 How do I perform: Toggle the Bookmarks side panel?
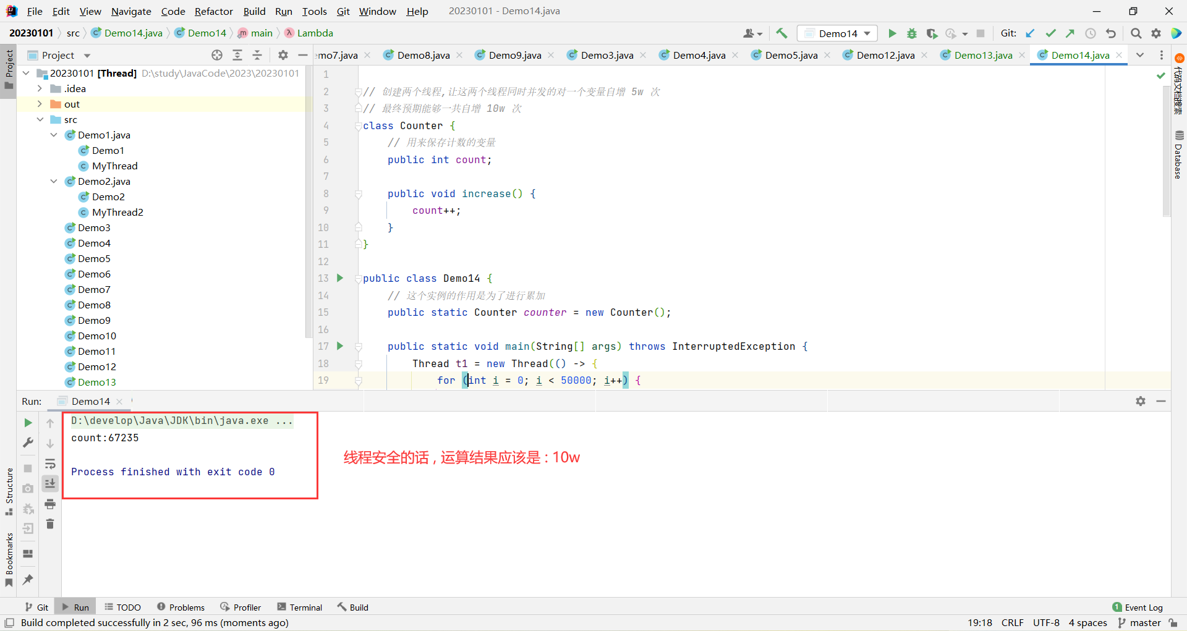coord(9,559)
